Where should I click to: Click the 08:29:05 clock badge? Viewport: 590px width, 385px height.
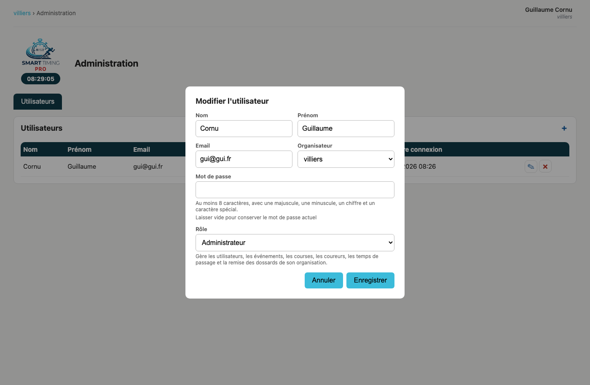pos(41,79)
